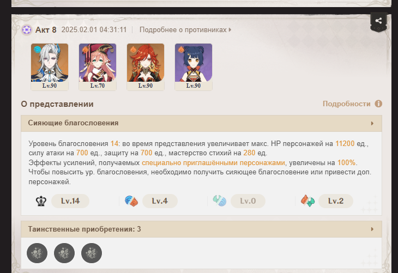This screenshot has height=273, width=398.
Task: Click the Lv.4 resonance level badge
Action: (160, 201)
